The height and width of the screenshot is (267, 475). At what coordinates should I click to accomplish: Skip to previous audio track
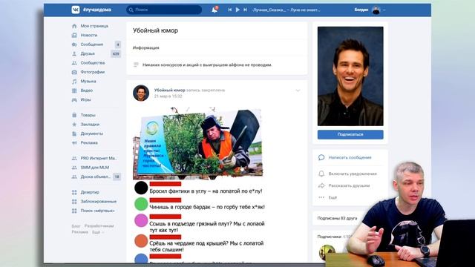230,10
